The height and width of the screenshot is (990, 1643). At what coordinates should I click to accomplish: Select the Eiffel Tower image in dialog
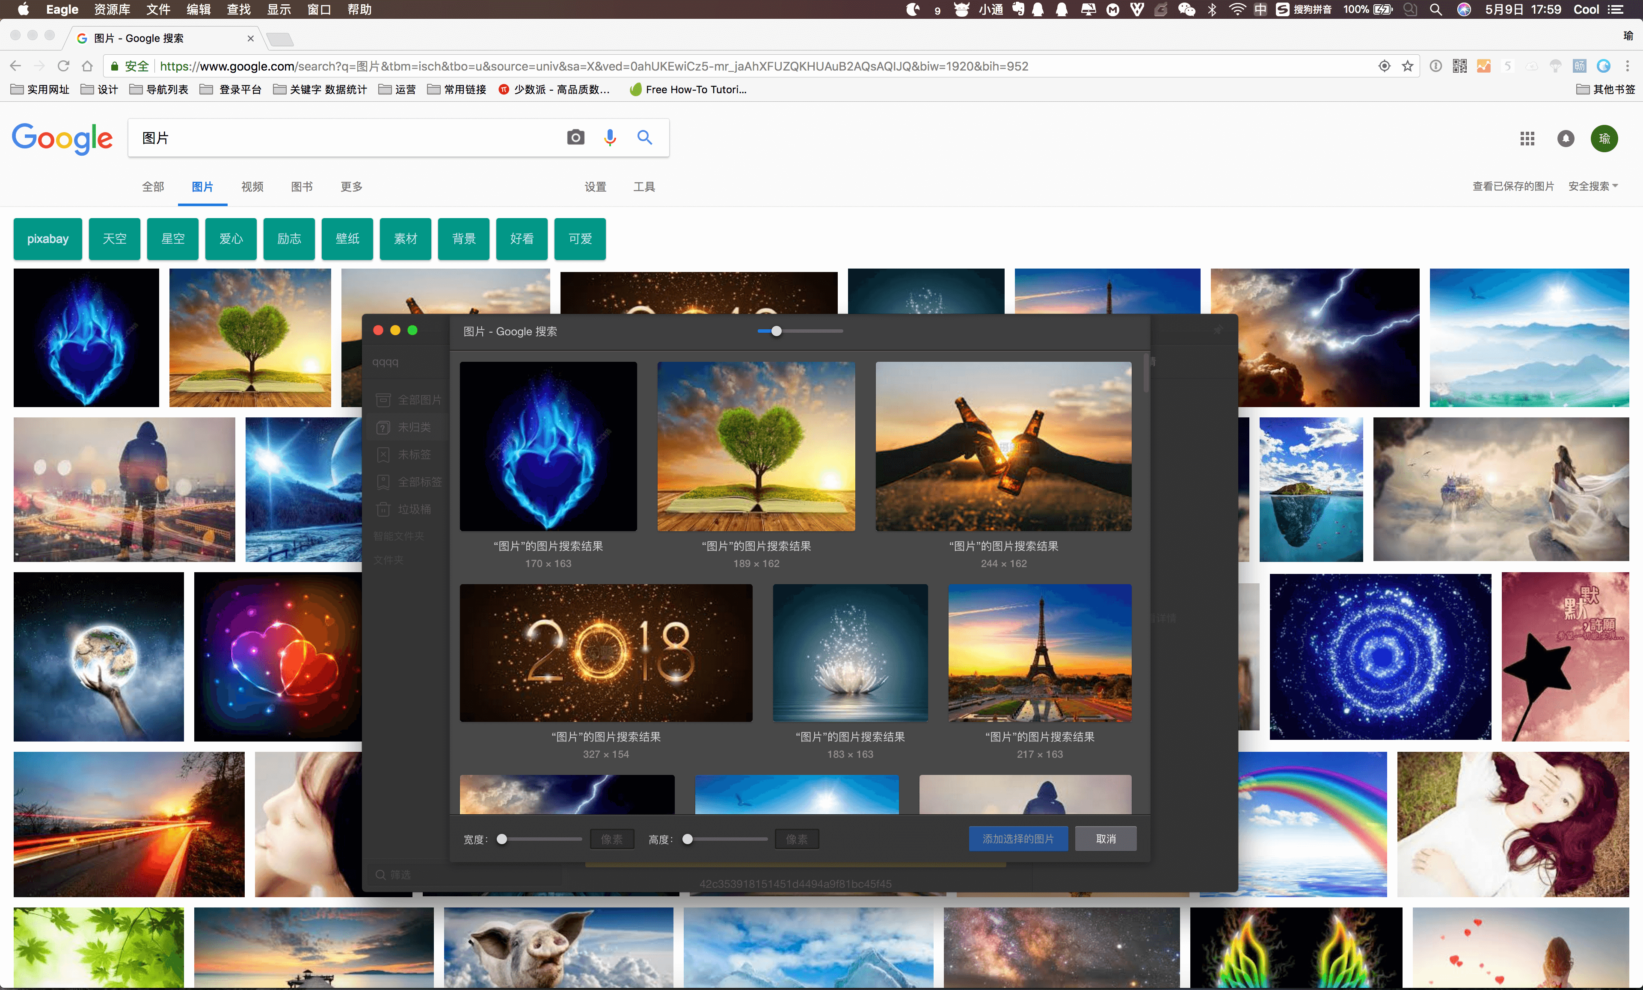pos(1040,653)
